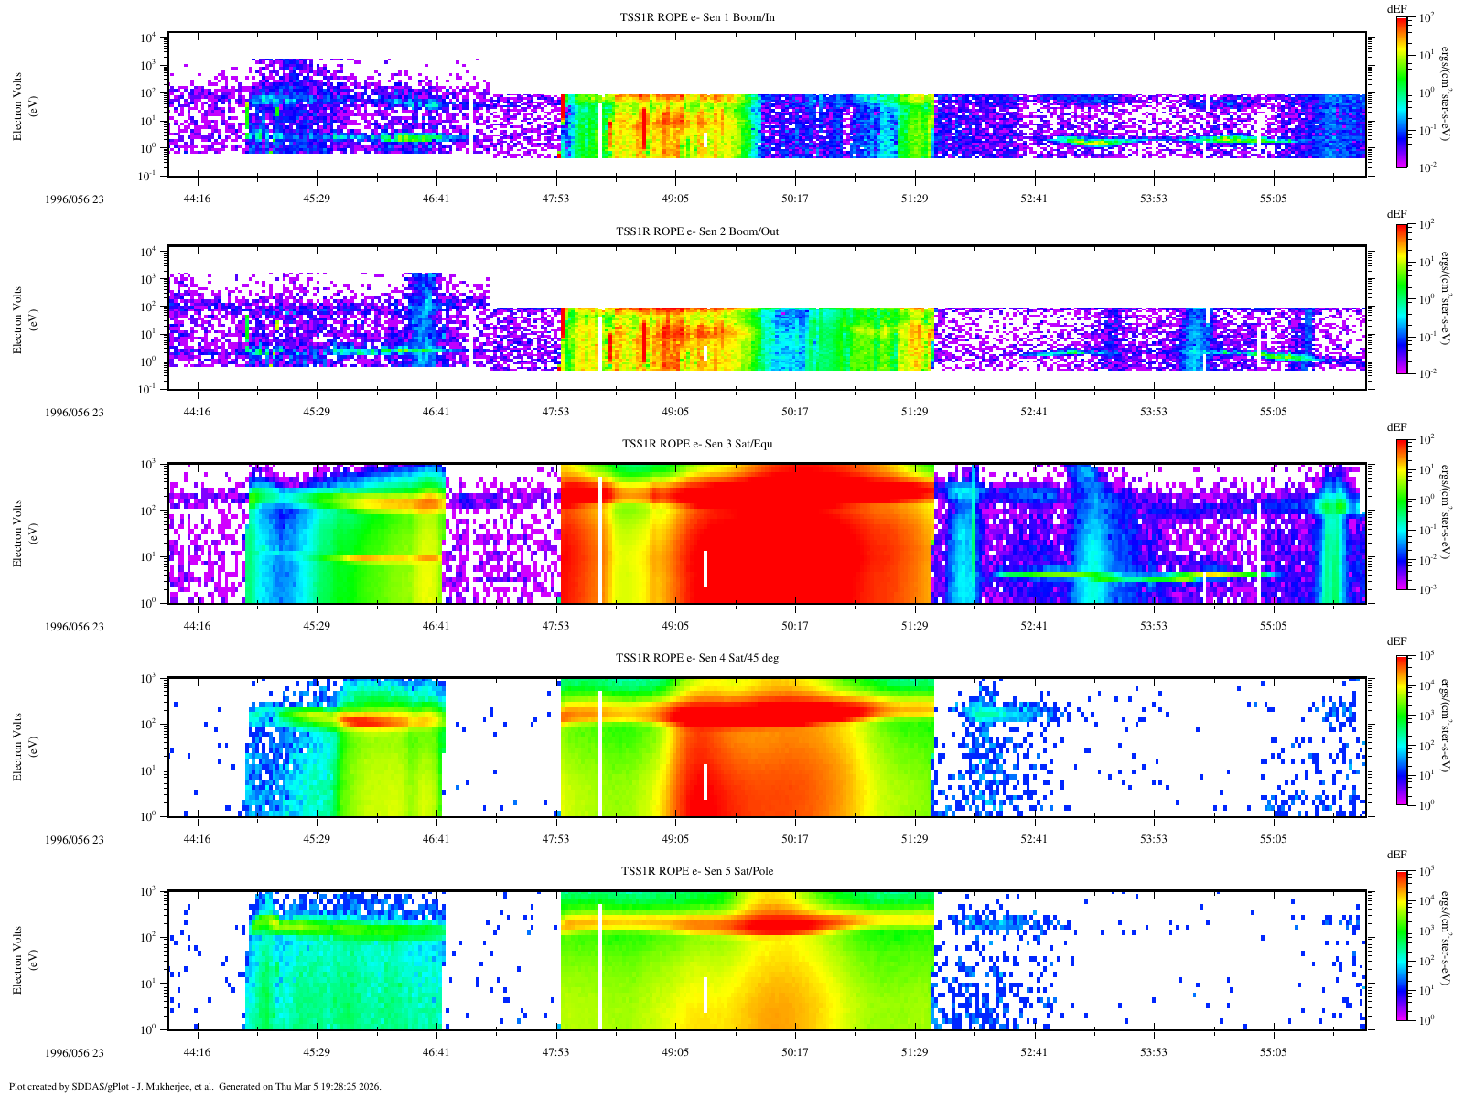
Task: Click the Sen 1 Boom/In plot title
Action: point(698,17)
